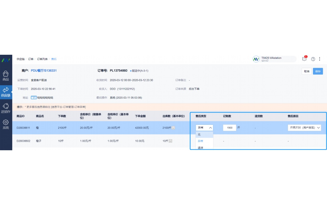Select 退货 from the aftersale type list
The image size is (327, 205).
(200, 148)
